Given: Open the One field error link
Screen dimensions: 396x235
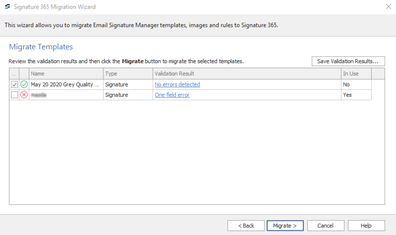Looking at the screenshot, I should coord(172,95).
